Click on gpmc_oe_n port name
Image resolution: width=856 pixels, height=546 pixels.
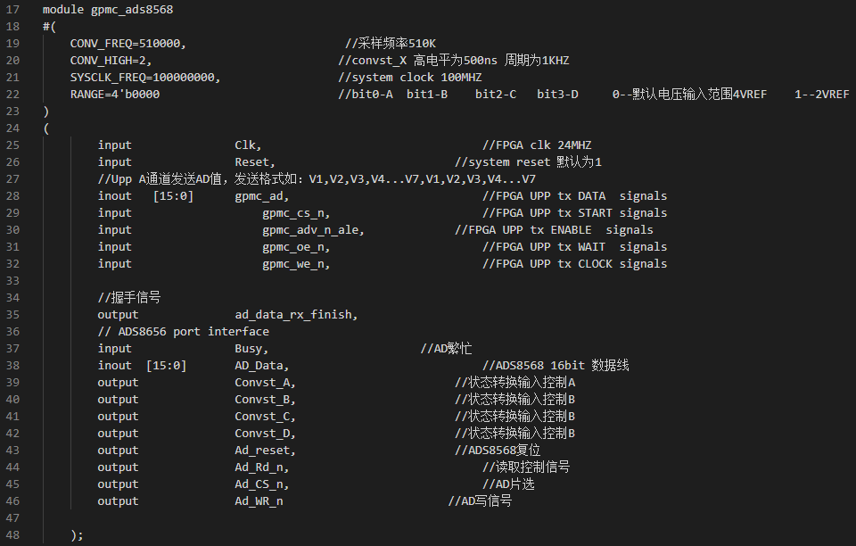pyautogui.click(x=293, y=247)
